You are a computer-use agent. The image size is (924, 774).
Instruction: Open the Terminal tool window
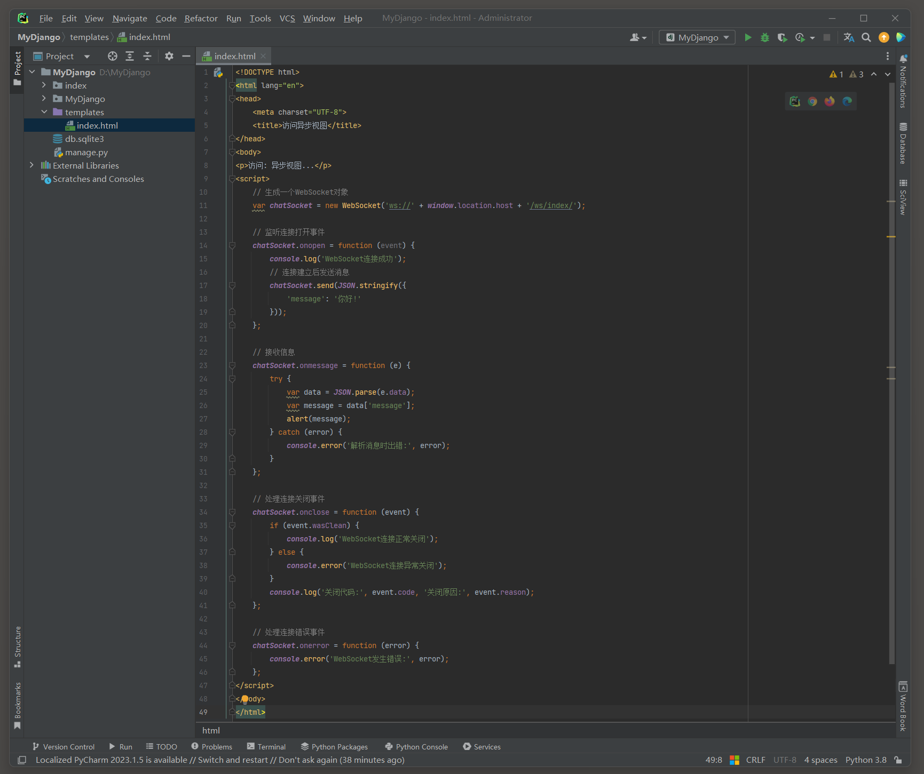tap(266, 747)
